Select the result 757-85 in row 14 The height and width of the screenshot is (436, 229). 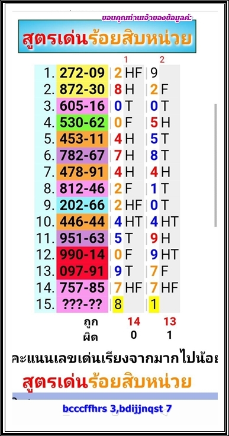82,288
